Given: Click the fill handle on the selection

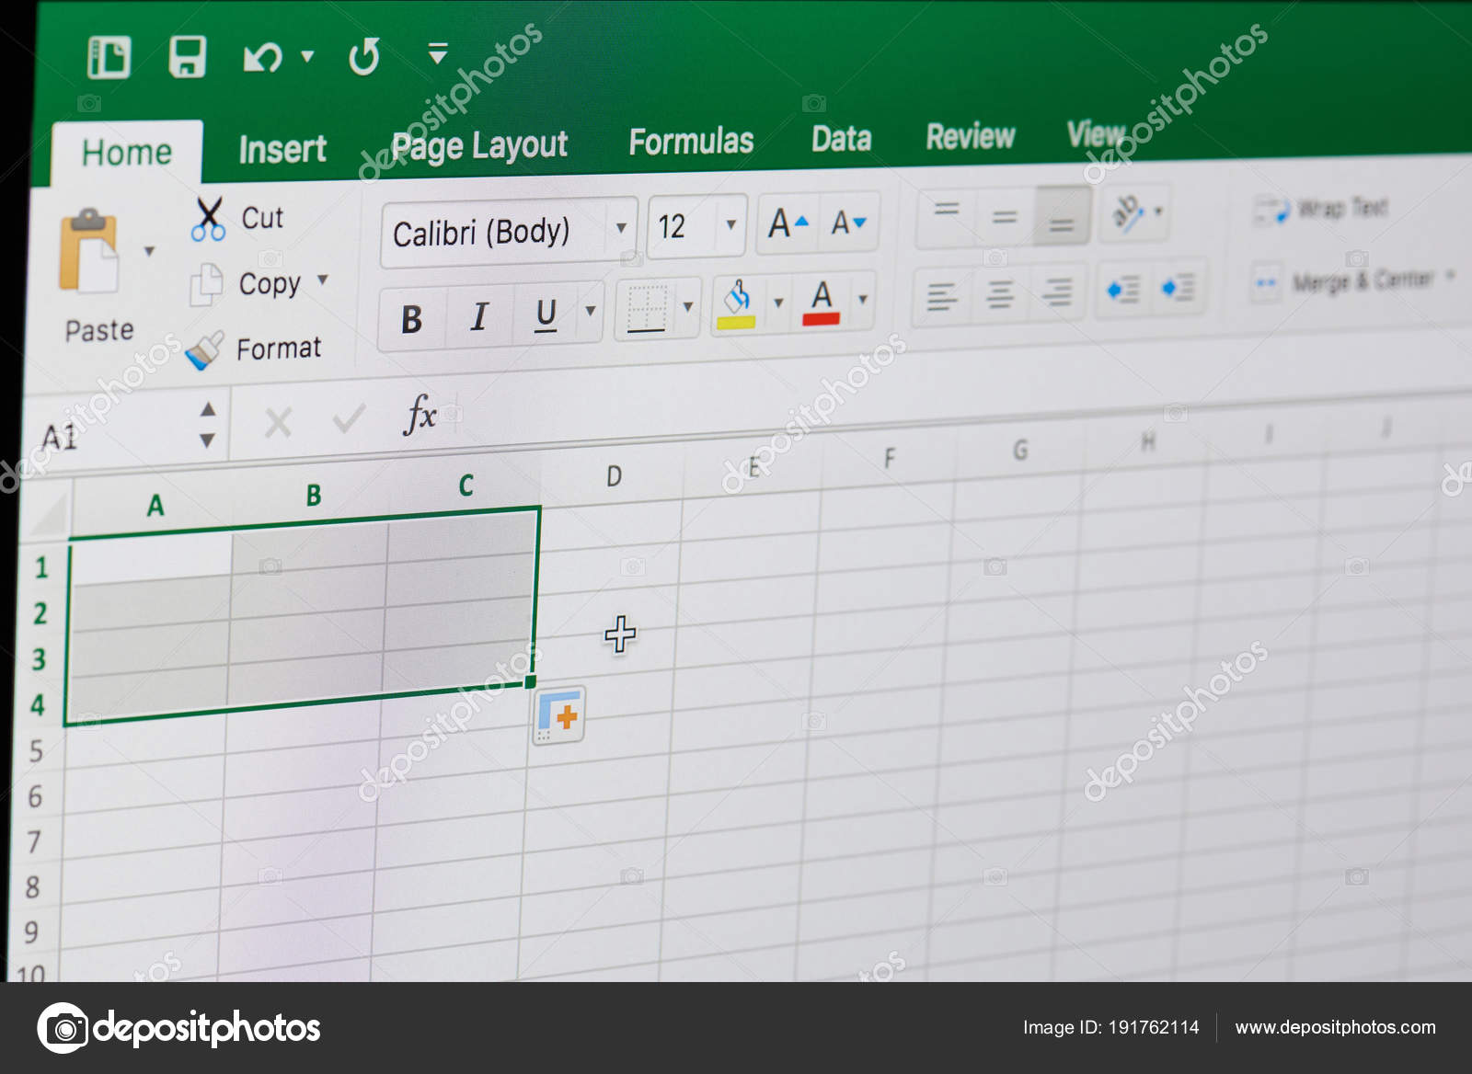Looking at the screenshot, I should [x=531, y=681].
